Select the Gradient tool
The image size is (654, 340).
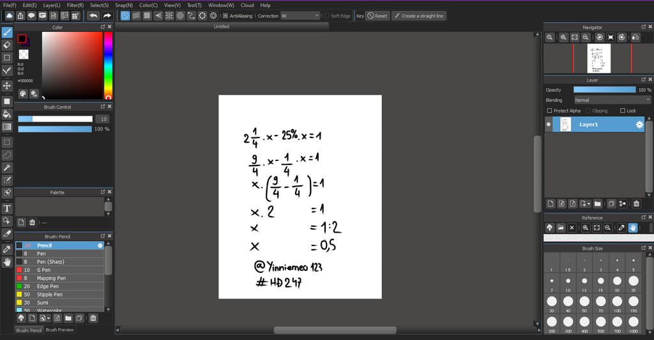tap(7, 127)
